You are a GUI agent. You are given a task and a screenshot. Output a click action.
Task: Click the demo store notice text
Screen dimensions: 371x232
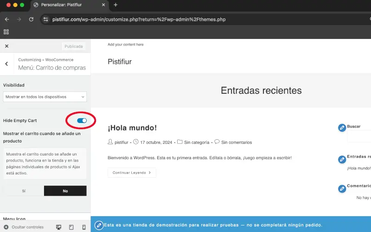[213, 225]
